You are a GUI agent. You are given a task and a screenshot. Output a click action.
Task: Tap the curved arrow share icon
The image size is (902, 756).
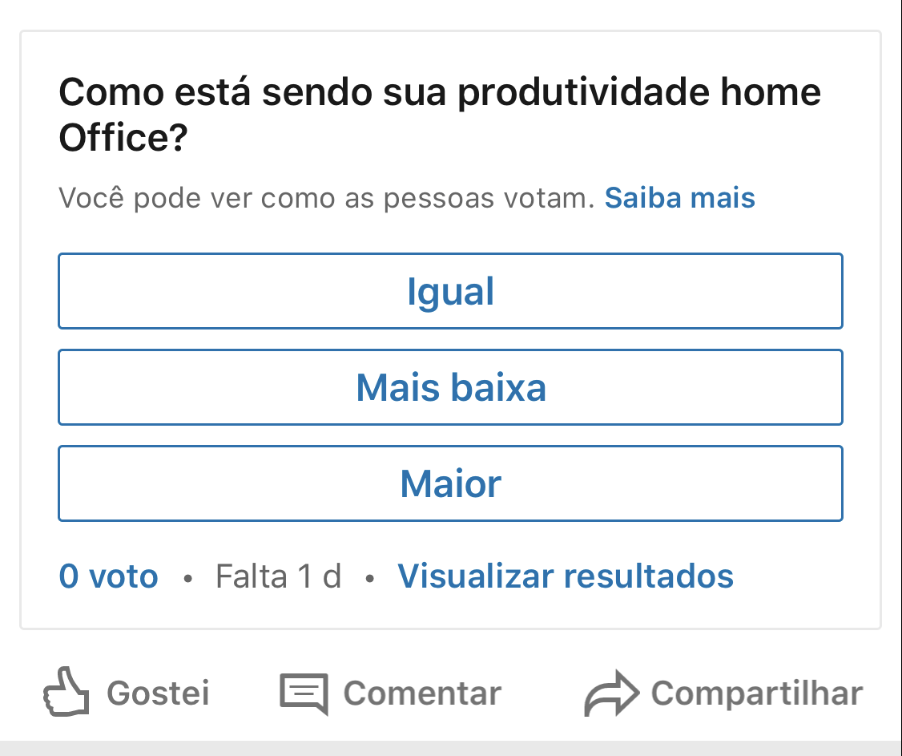[611, 693]
